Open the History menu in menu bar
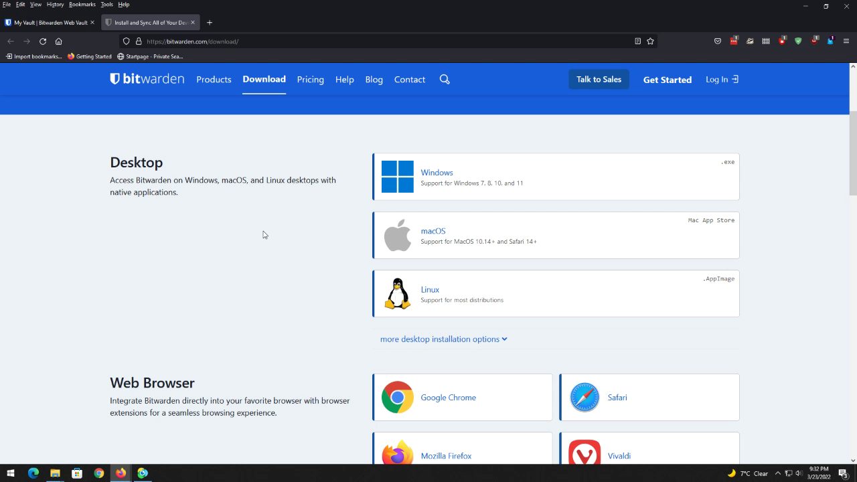Screen dimensions: 857x482 click(55, 5)
